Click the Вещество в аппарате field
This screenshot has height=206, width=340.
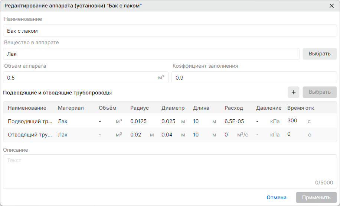click(151, 54)
